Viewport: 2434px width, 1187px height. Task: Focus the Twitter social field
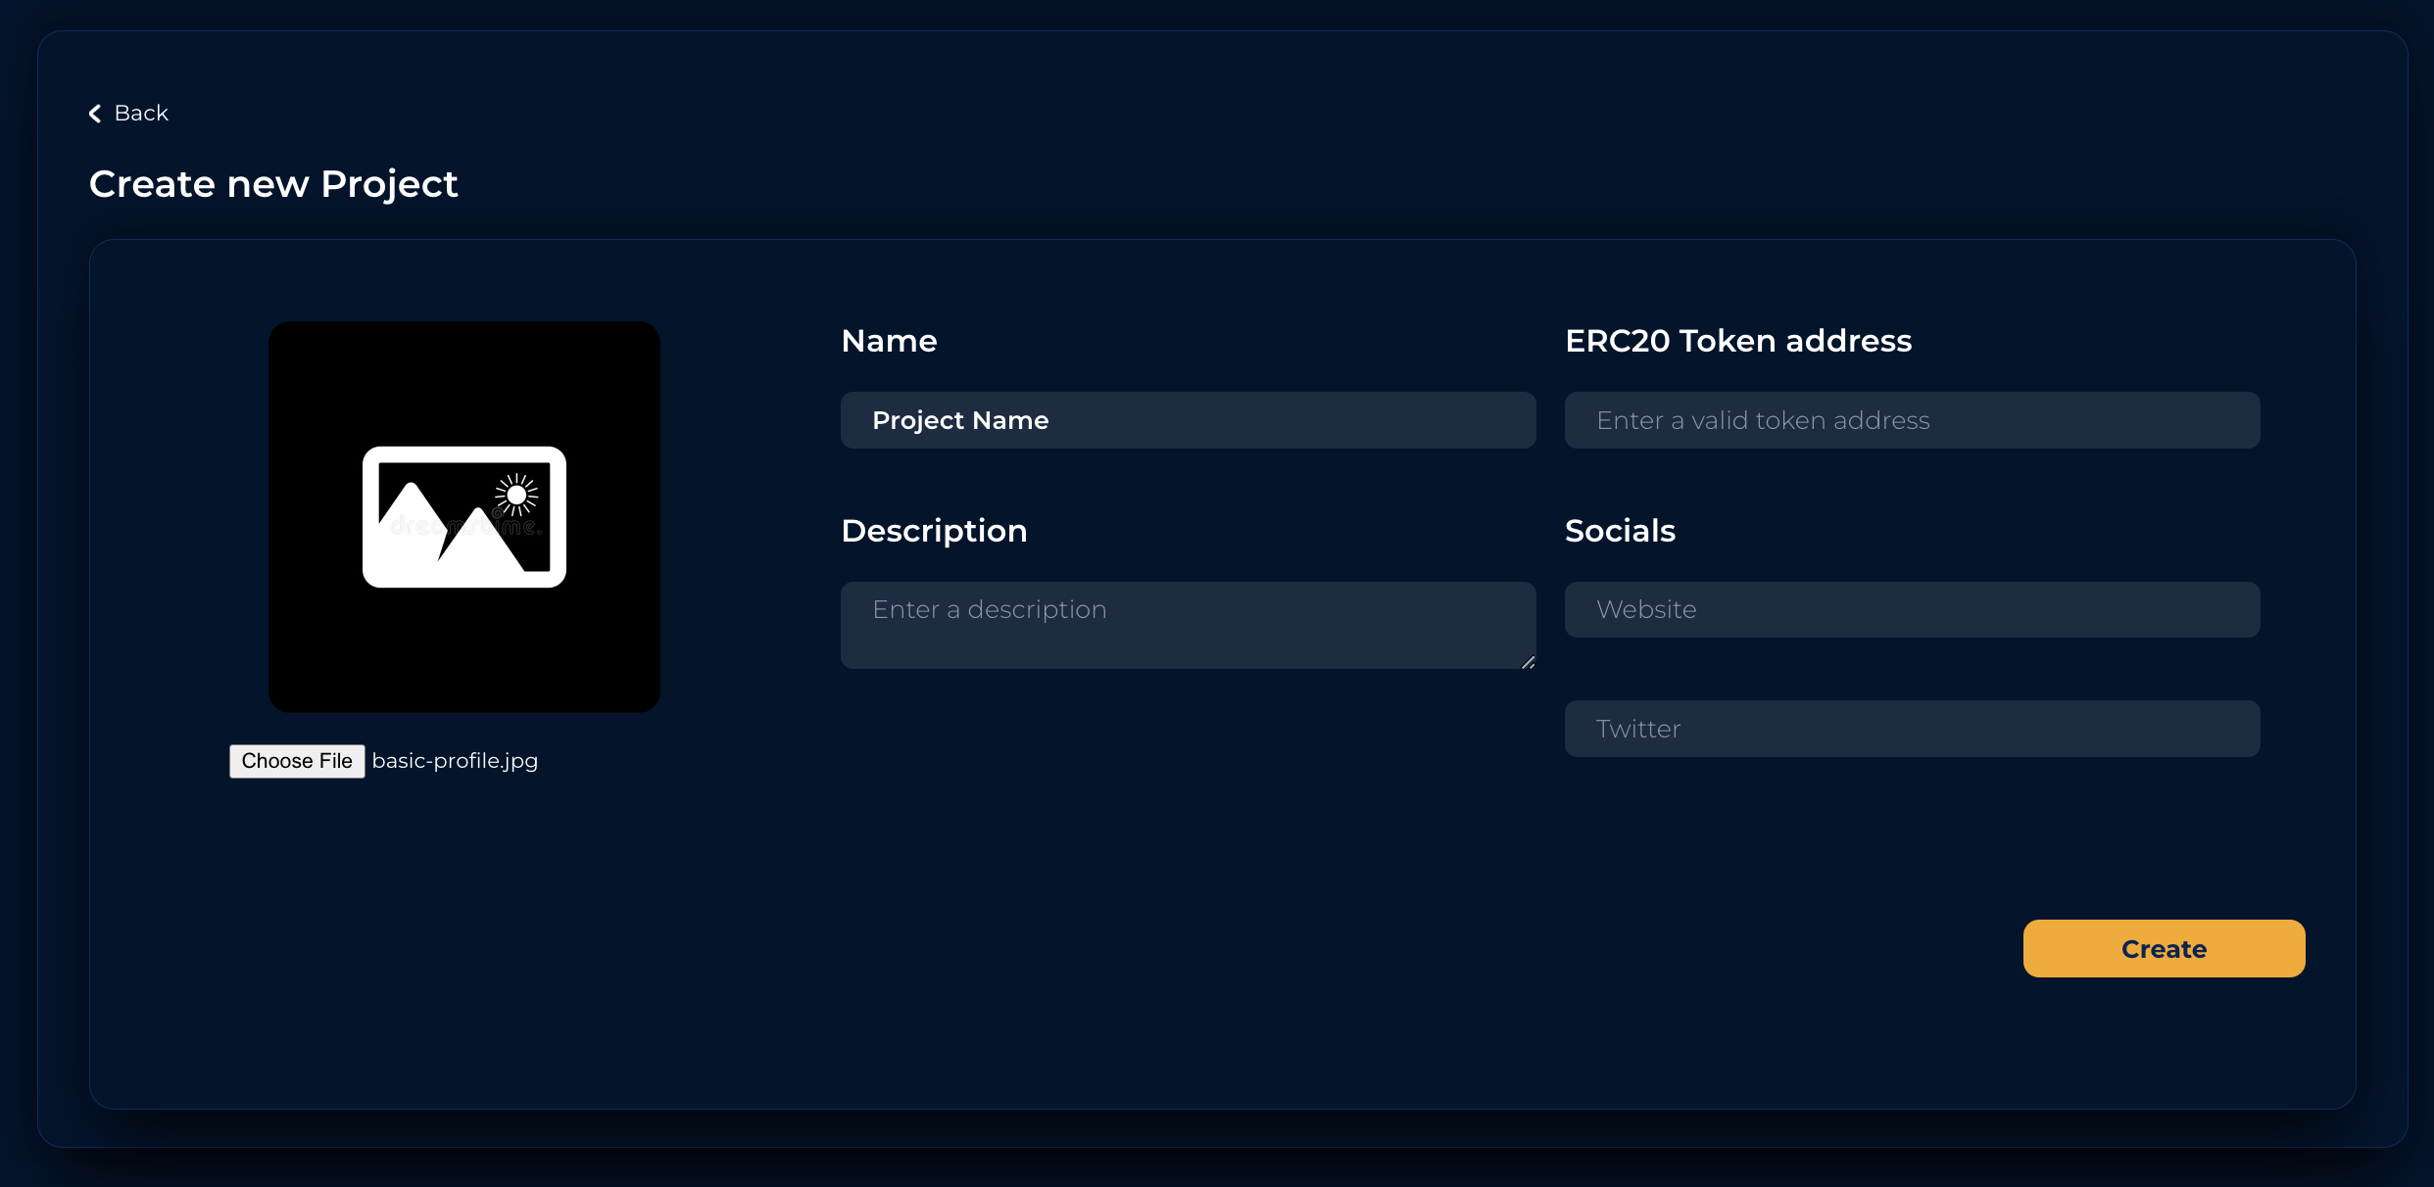point(1912,729)
